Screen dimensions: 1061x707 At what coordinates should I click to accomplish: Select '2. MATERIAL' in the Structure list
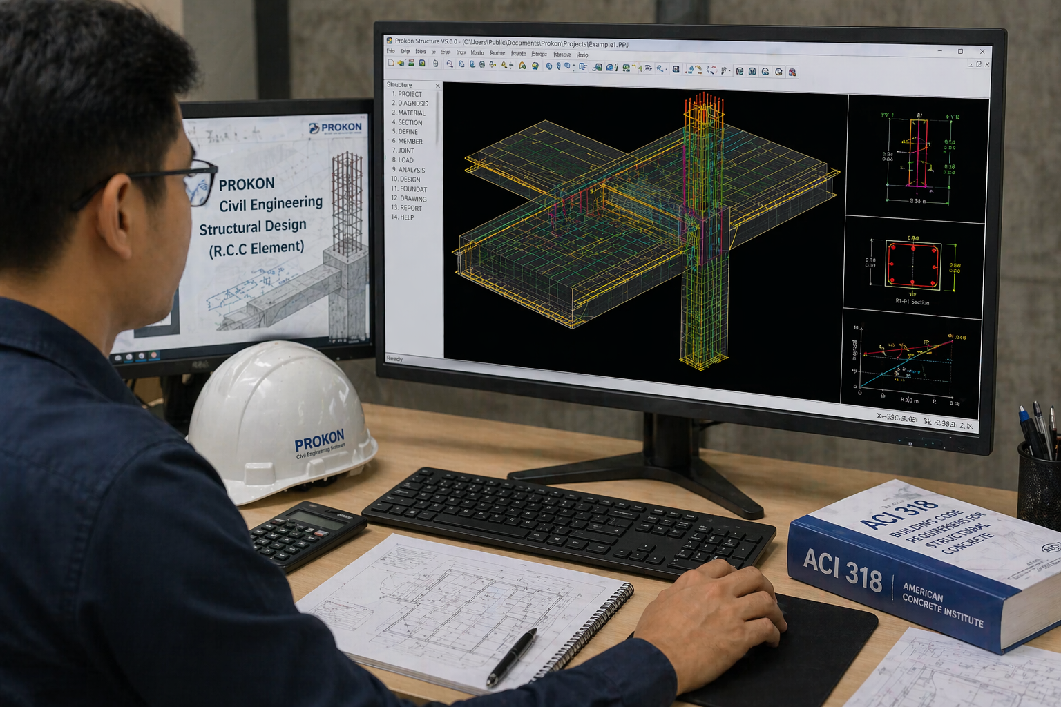[408, 113]
